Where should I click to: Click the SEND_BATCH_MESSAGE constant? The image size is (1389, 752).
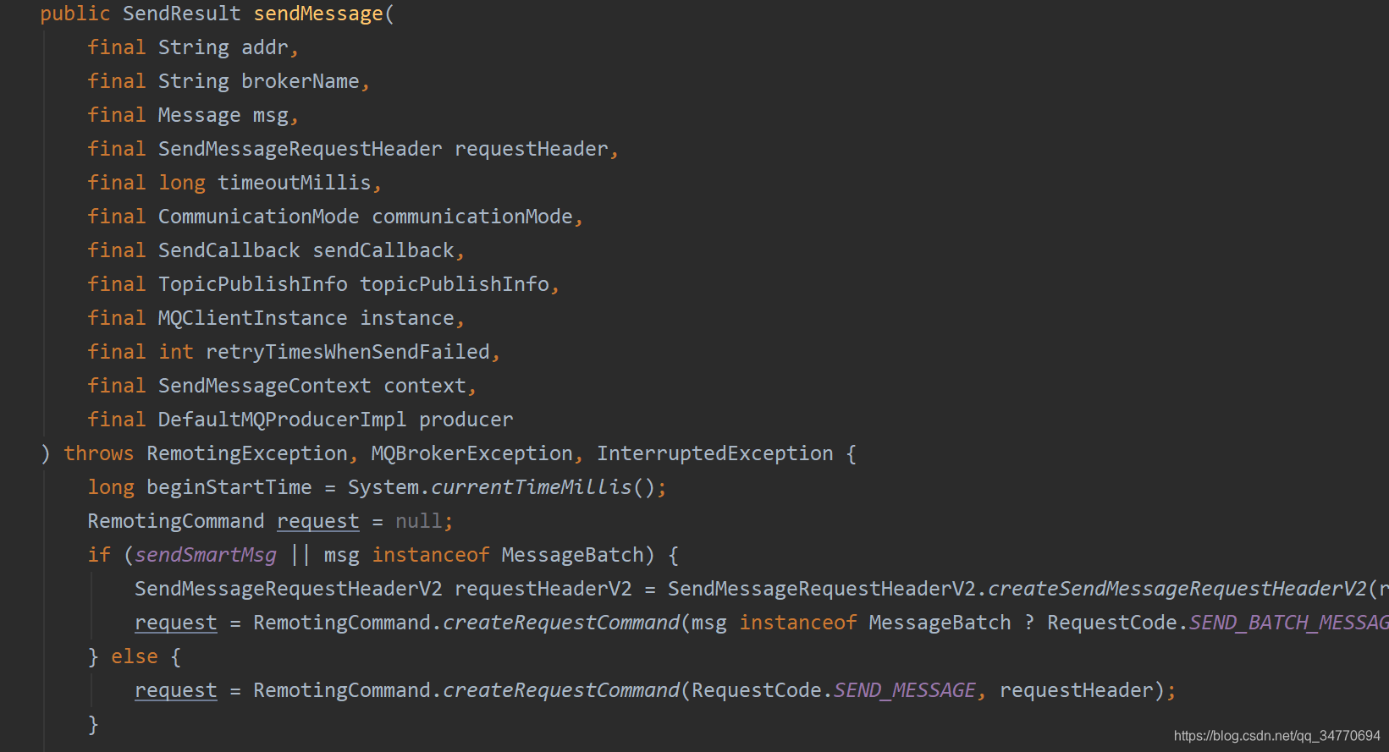pos(1289,623)
